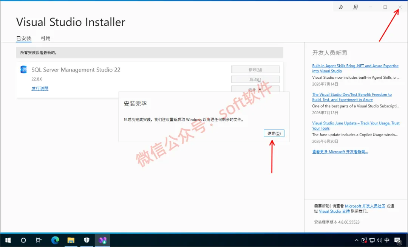The height and width of the screenshot is (247, 408).
Task: Open the notification center icon
Action: click(397, 240)
